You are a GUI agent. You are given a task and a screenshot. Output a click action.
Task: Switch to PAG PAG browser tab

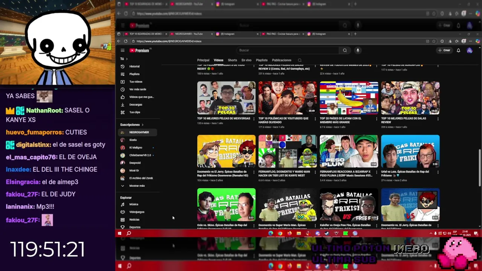tap(282, 34)
